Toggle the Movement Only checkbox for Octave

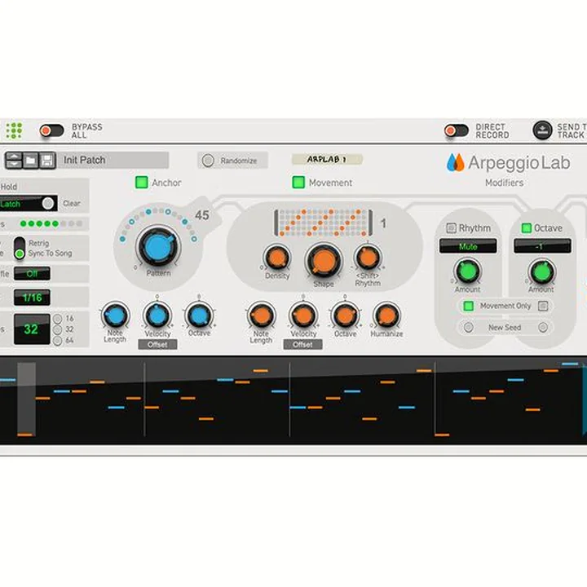coord(543,306)
